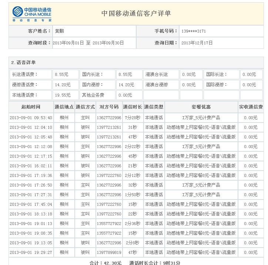The image size is (268, 265).
Task: Click duration 45秒
Action: [x=133, y=156]
